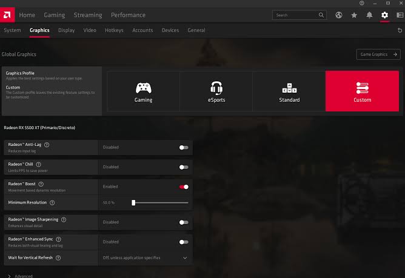
Task: Open Wait for Vertical Refresh dropdown
Action: click(x=145, y=258)
